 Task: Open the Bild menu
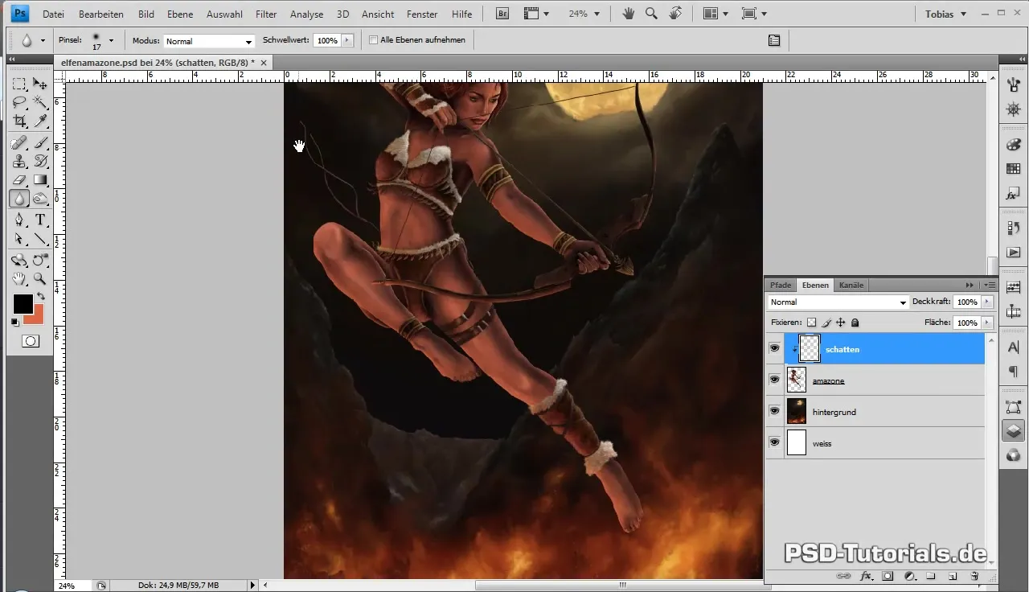(146, 14)
